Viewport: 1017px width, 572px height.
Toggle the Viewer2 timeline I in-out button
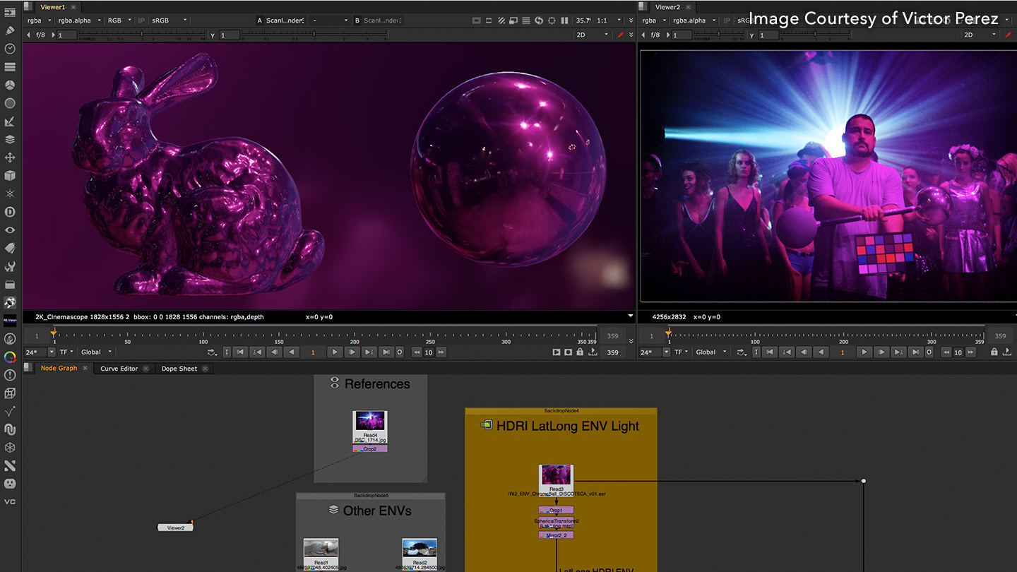pyautogui.click(x=756, y=352)
